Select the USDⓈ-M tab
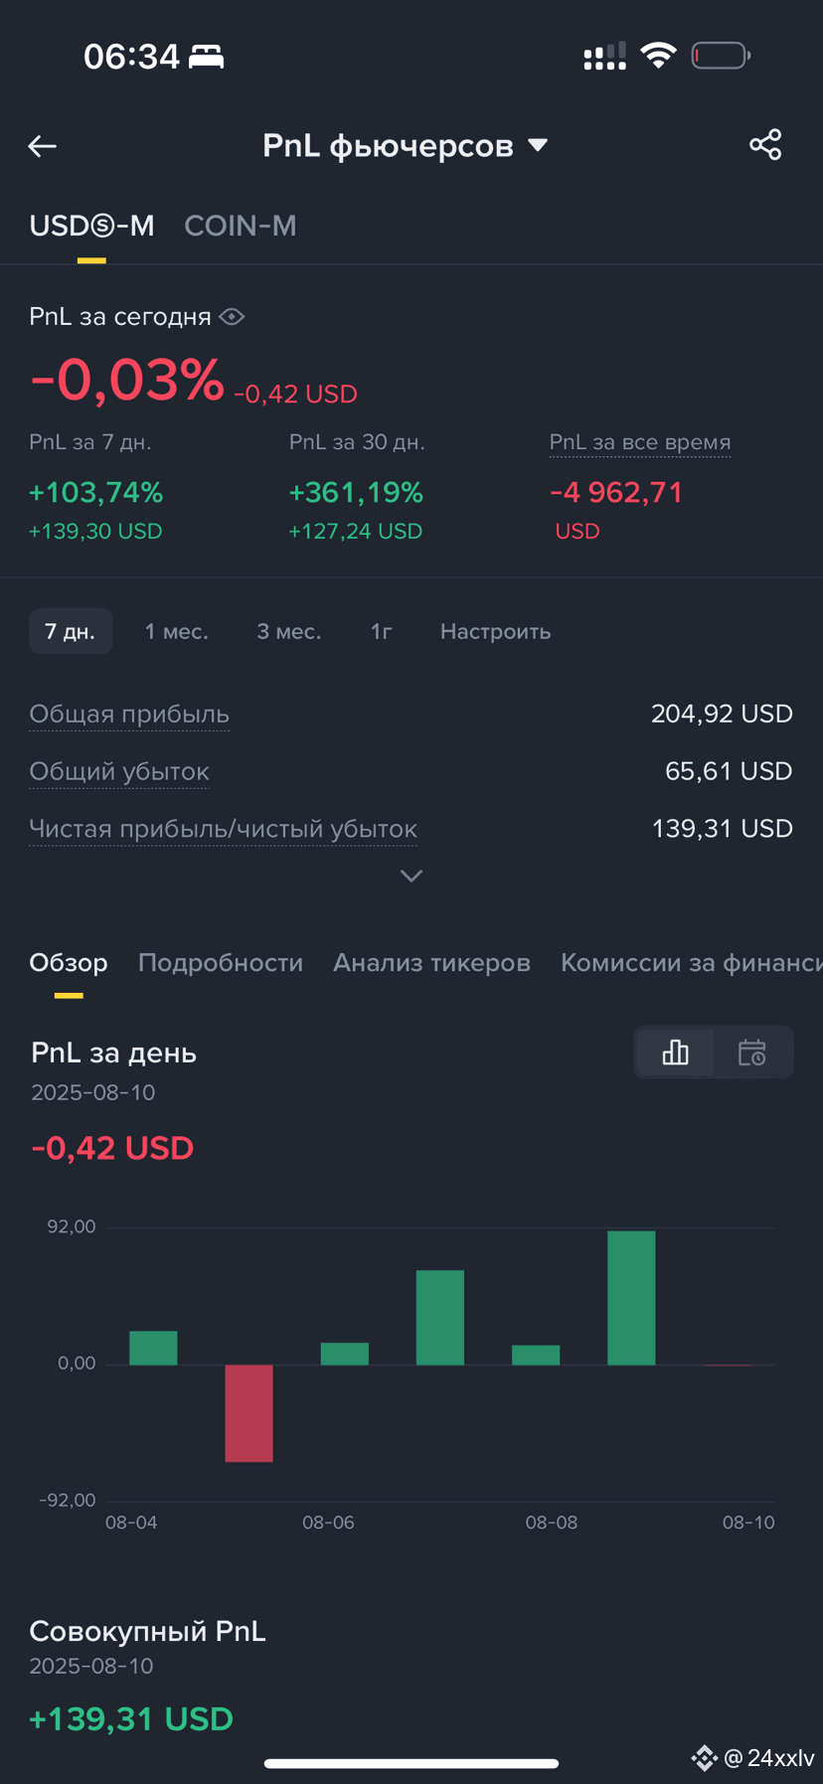 [91, 226]
